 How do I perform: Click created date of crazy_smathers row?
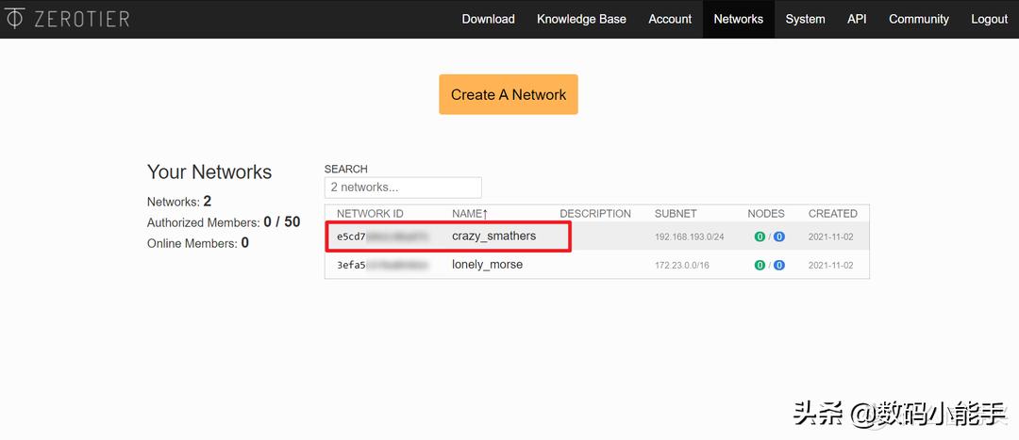point(830,236)
